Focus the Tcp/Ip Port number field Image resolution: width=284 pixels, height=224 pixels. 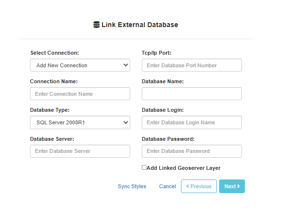192,65
